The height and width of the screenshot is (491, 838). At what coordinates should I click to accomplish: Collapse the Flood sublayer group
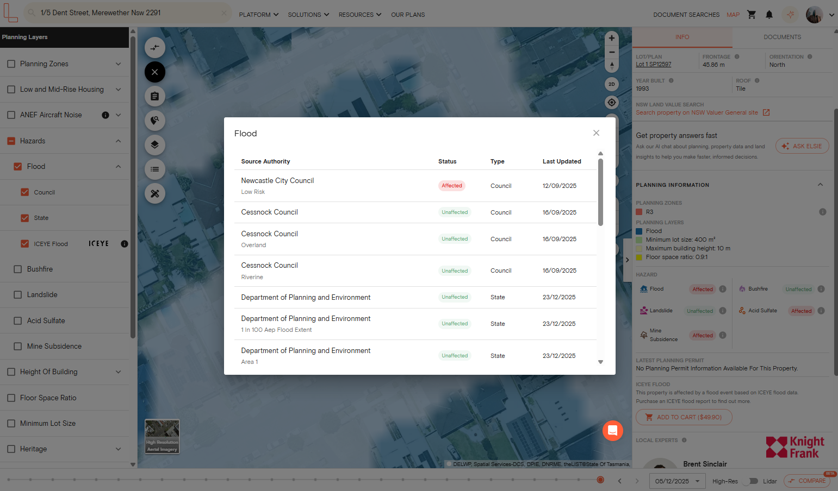(x=118, y=167)
